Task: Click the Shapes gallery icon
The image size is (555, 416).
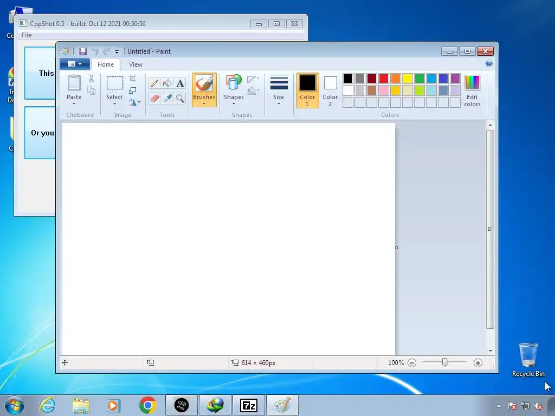Action: (x=234, y=83)
